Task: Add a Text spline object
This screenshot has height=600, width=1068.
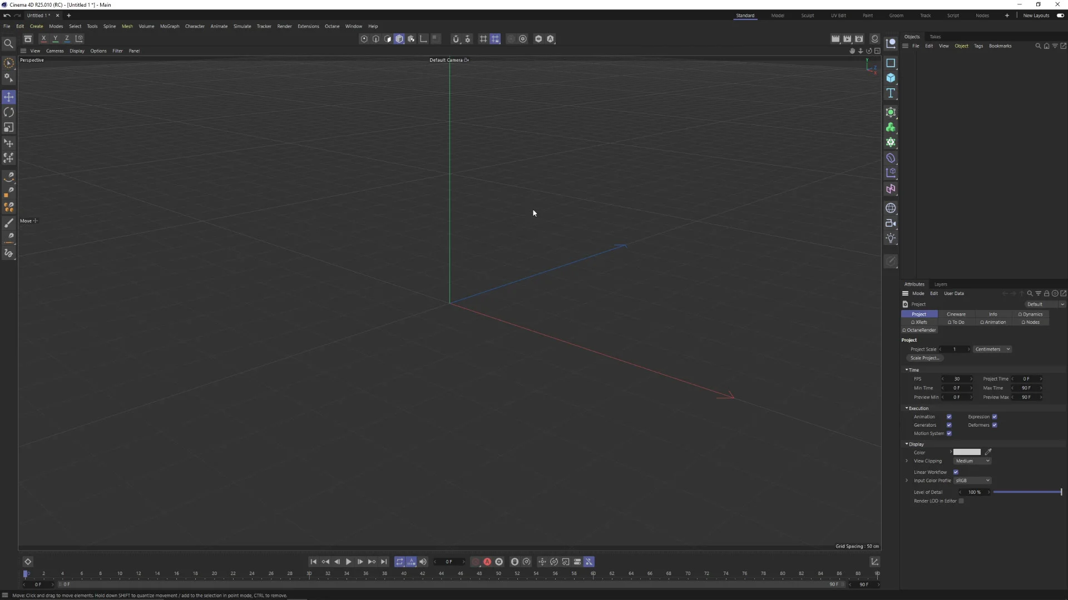Action: [891, 93]
